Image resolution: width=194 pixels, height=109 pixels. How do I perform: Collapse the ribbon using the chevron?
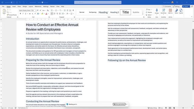tap(192, 17)
